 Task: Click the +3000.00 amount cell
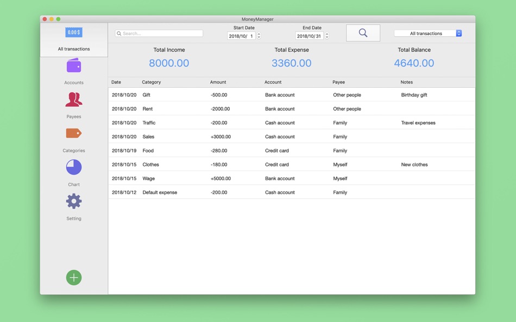coord(221,137)
